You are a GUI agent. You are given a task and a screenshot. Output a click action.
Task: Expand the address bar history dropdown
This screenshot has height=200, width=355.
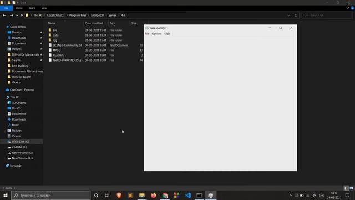[288, 16]
